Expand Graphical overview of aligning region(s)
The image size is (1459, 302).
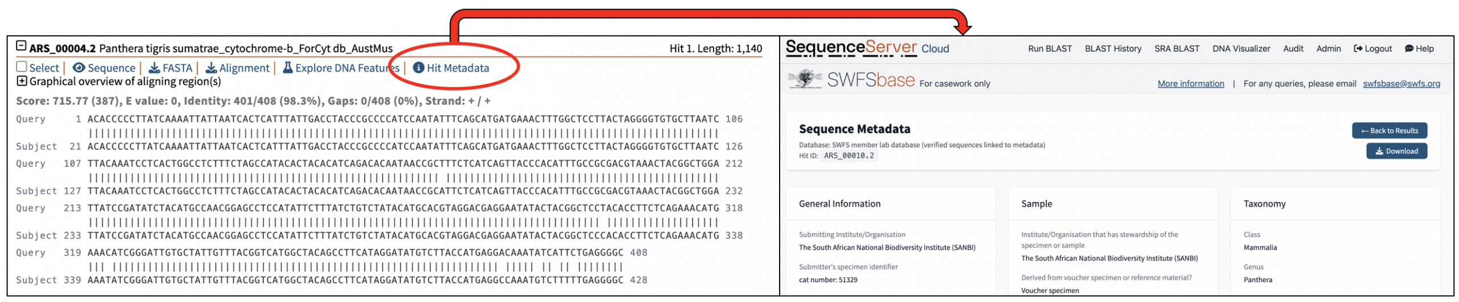22,81
